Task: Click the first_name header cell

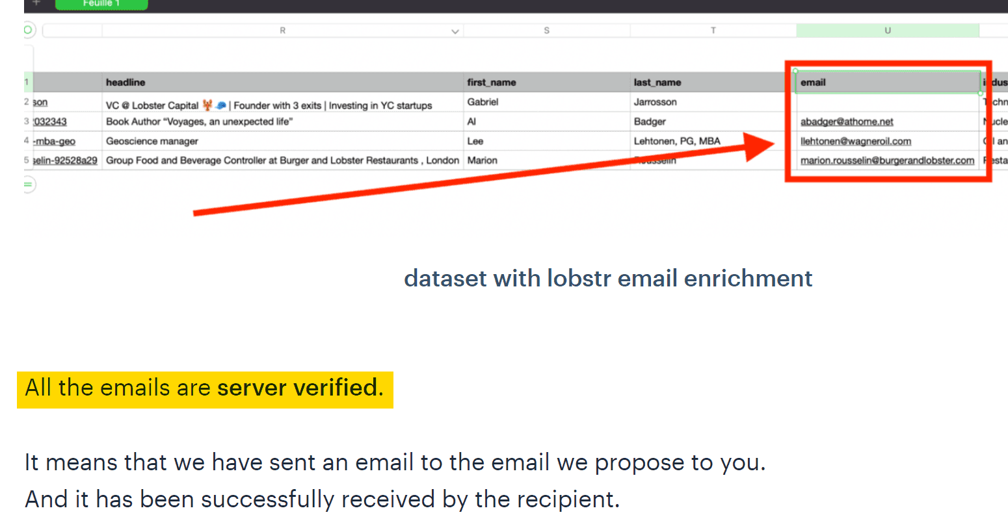Action: [x=546, y=82]
